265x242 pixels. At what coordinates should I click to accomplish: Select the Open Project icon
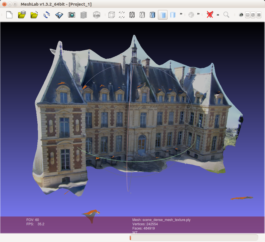click(22, 15)
